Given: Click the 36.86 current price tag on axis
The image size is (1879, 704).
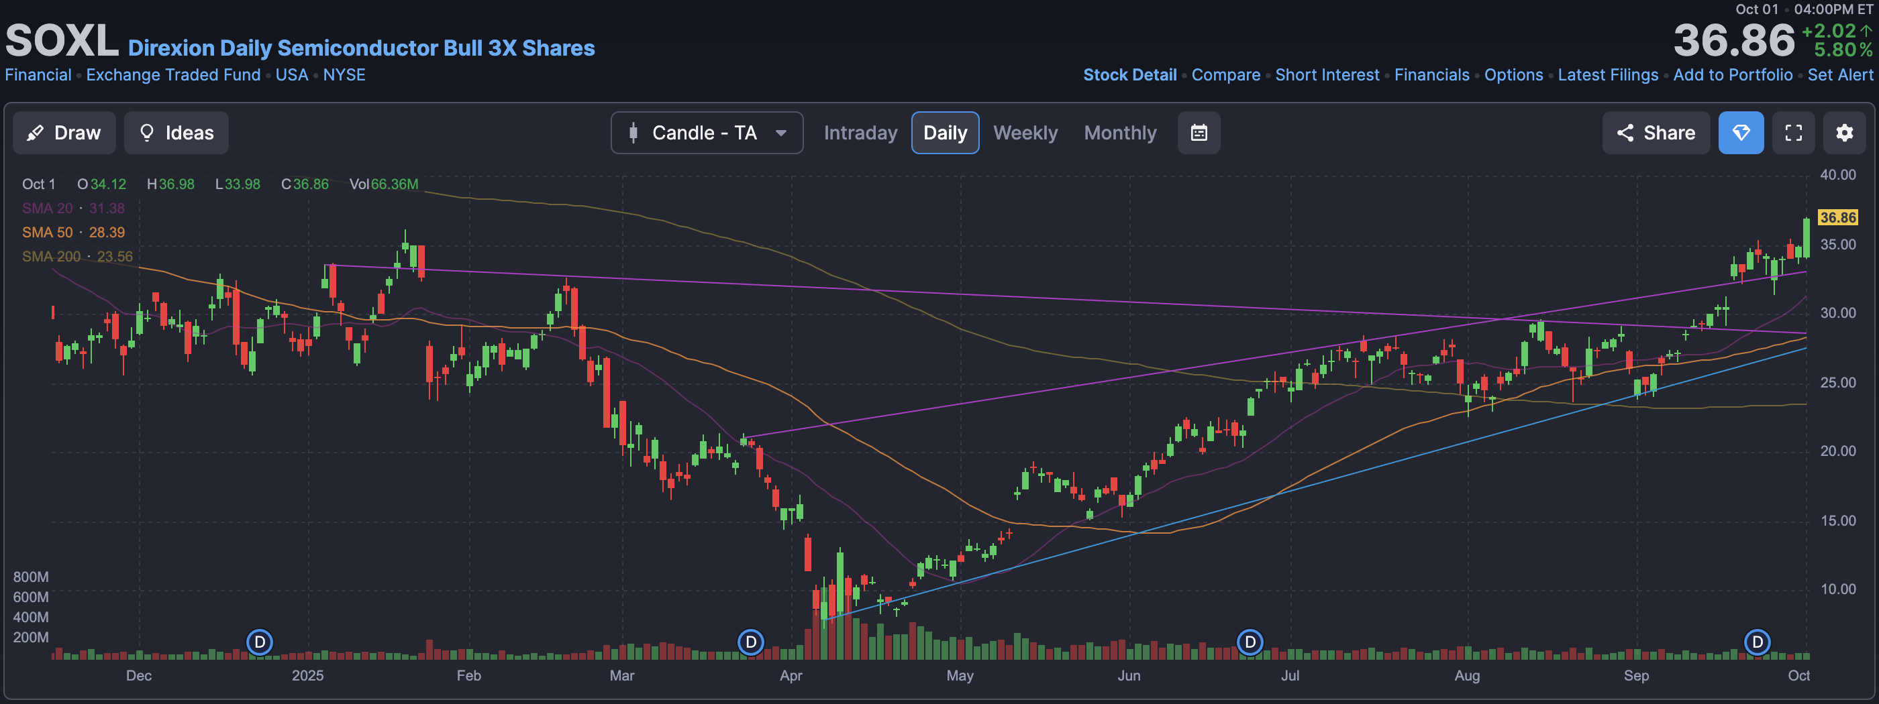Looking at the screenshot, I should click(x=1837, y=217).
